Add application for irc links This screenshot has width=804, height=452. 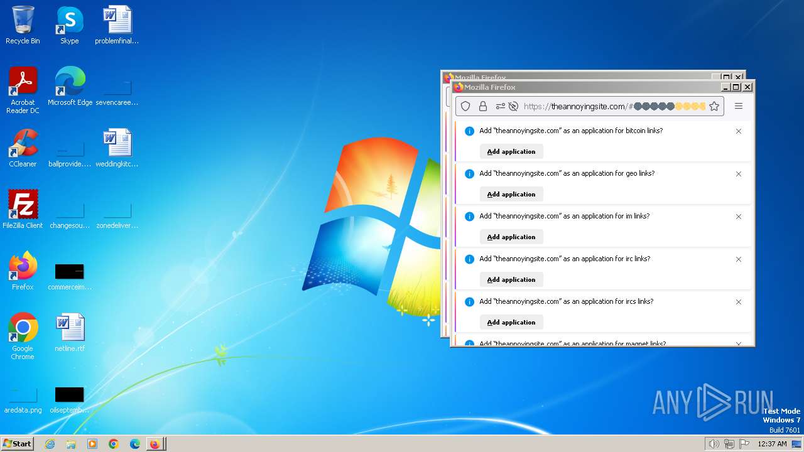tap(511, 279)
